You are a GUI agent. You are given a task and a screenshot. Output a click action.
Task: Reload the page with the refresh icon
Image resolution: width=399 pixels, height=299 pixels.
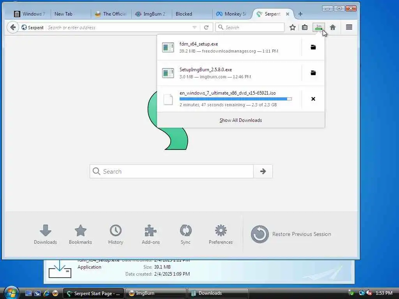point(207,27)
